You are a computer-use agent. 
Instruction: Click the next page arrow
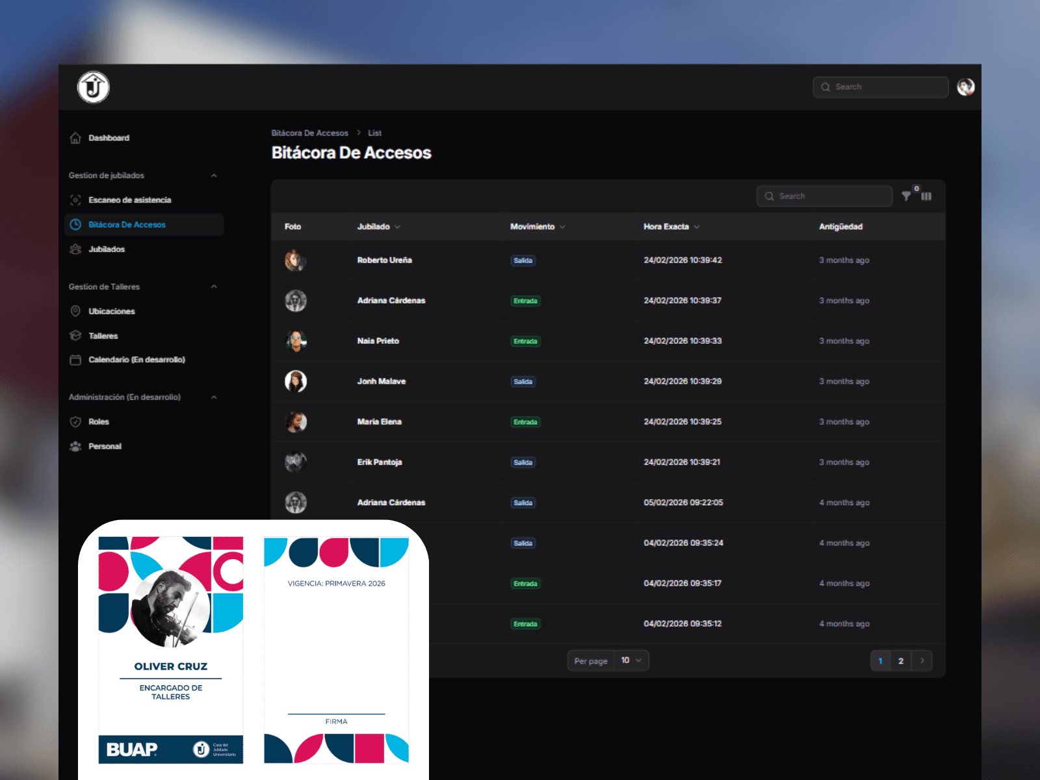922,661
